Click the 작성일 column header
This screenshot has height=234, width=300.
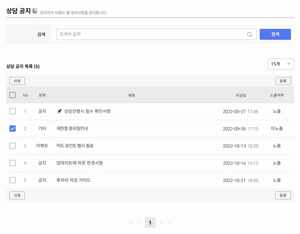tap(241, 95)
